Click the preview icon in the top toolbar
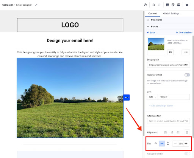 [x=173, y=5]
